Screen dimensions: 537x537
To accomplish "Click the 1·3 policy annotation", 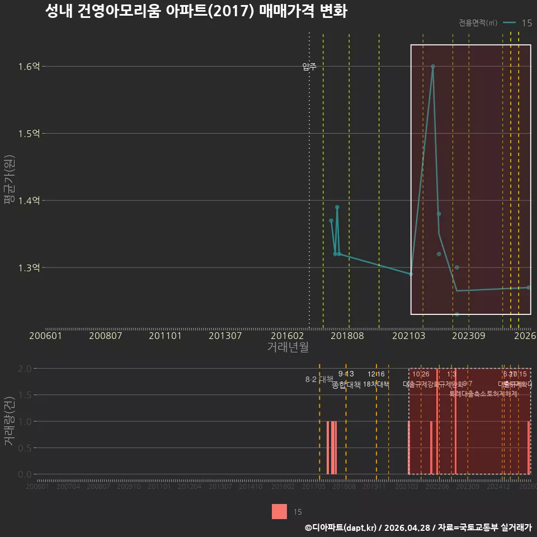I will click(451, 374).
